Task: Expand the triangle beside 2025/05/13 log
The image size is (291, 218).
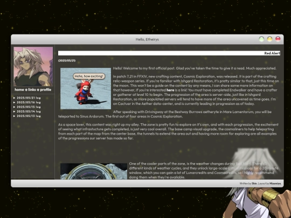Action: coord(15,116)
